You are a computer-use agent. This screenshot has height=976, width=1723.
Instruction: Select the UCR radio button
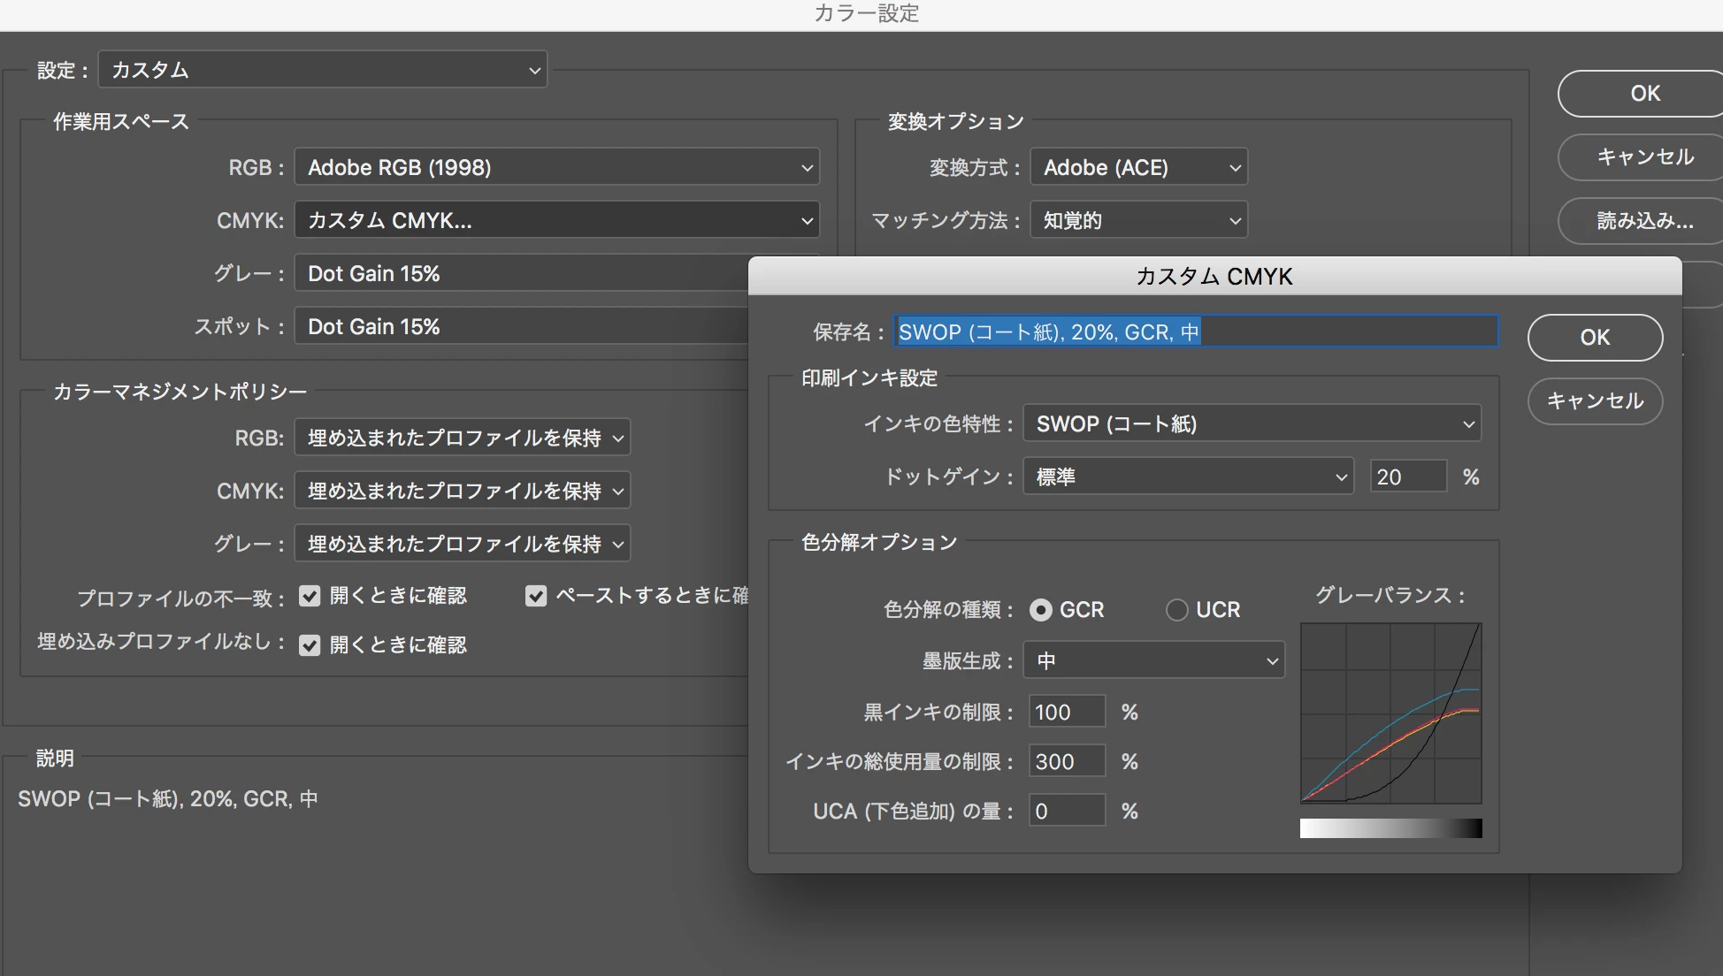click(x=1176, y=610)
